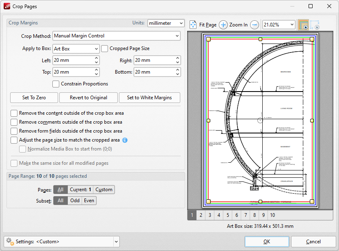Select bottom-left crop handle in preview
Viewport: 339px width, 251px height.
coord(208,202)
